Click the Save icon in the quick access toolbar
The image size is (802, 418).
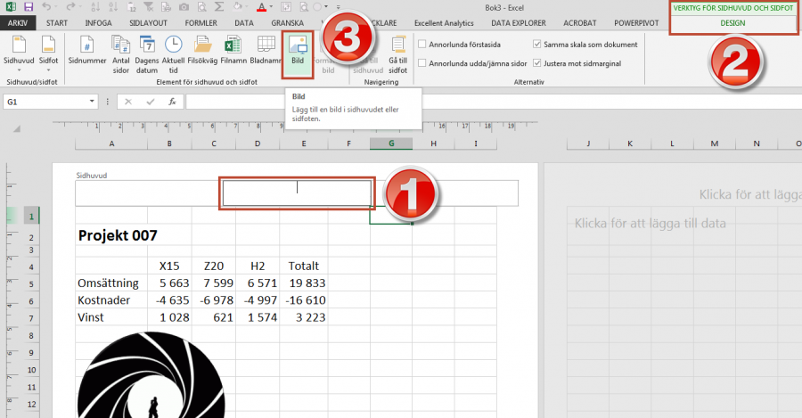[29, 7]
